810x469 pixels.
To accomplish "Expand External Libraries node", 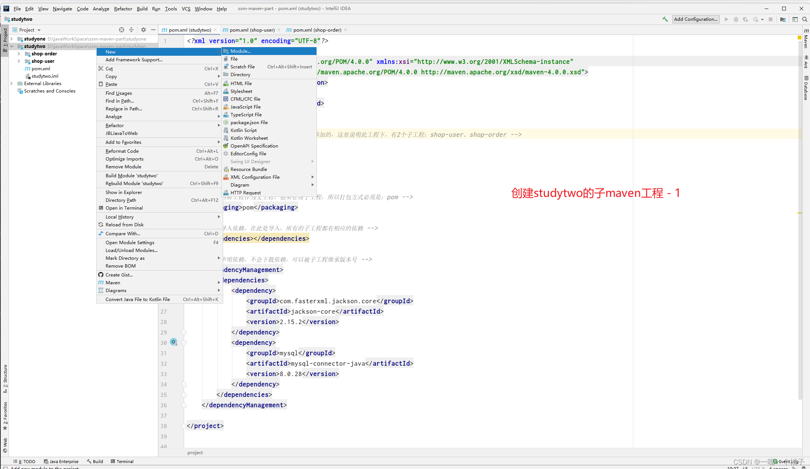I will (x=12, y=83).
